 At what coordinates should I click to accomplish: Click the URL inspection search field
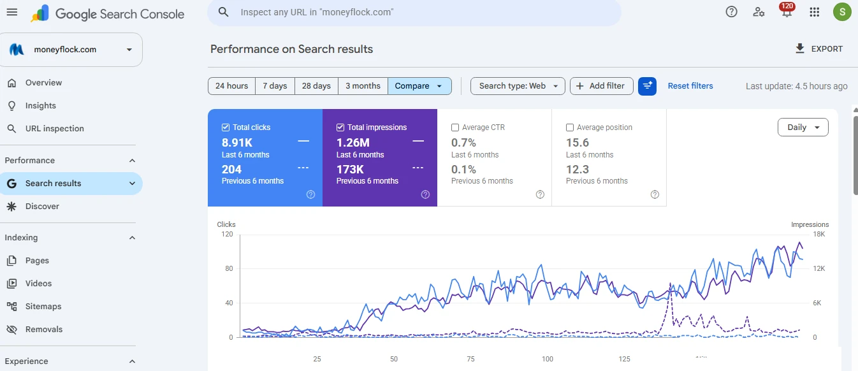click(x=414, y=12)
